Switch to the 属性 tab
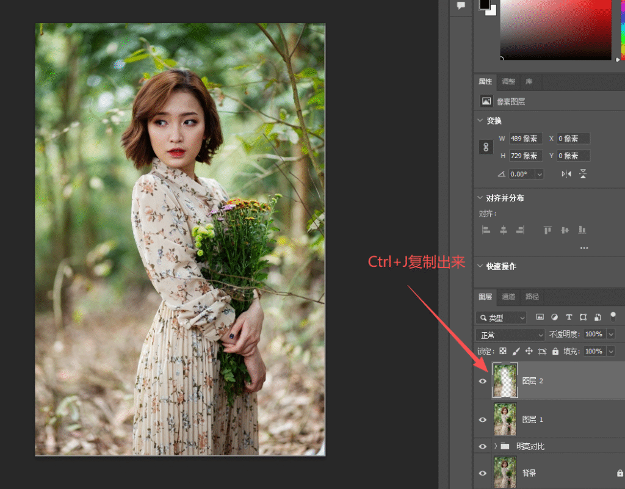Viewport: 625px width, 489px height. (485, 82)
